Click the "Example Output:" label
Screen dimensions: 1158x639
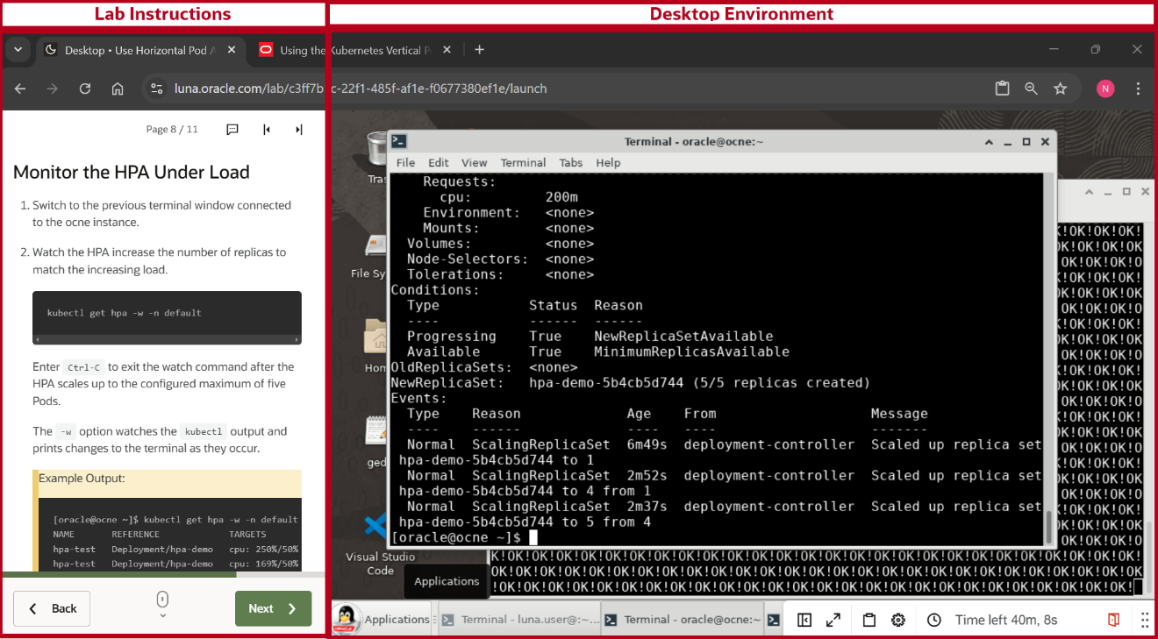tap(82, 479)
